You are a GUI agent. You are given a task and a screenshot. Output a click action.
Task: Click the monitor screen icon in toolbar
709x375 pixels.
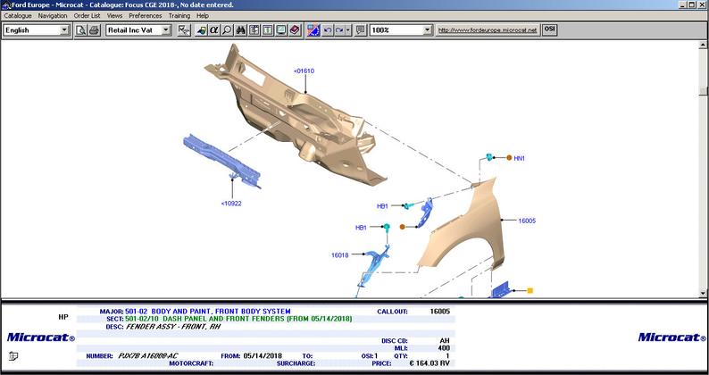[x=280, y=30]
